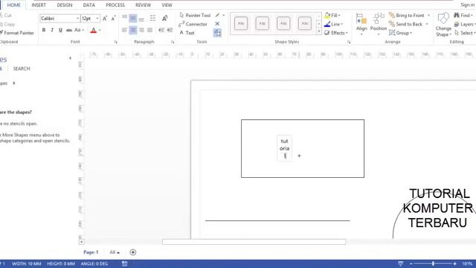Image resolution: width=476 pixels, height=268 pixels.
Task: Open Change Shape menu
Action: pos(443,25)
